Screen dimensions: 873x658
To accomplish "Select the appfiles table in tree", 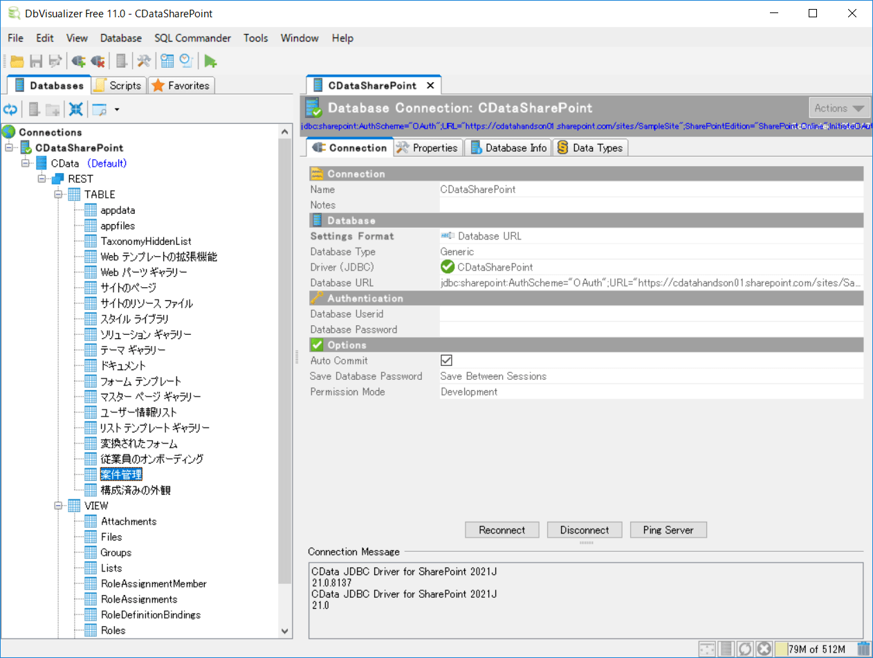I will click(118, 226).
